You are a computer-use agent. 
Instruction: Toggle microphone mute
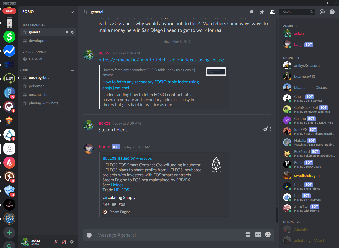56,242
